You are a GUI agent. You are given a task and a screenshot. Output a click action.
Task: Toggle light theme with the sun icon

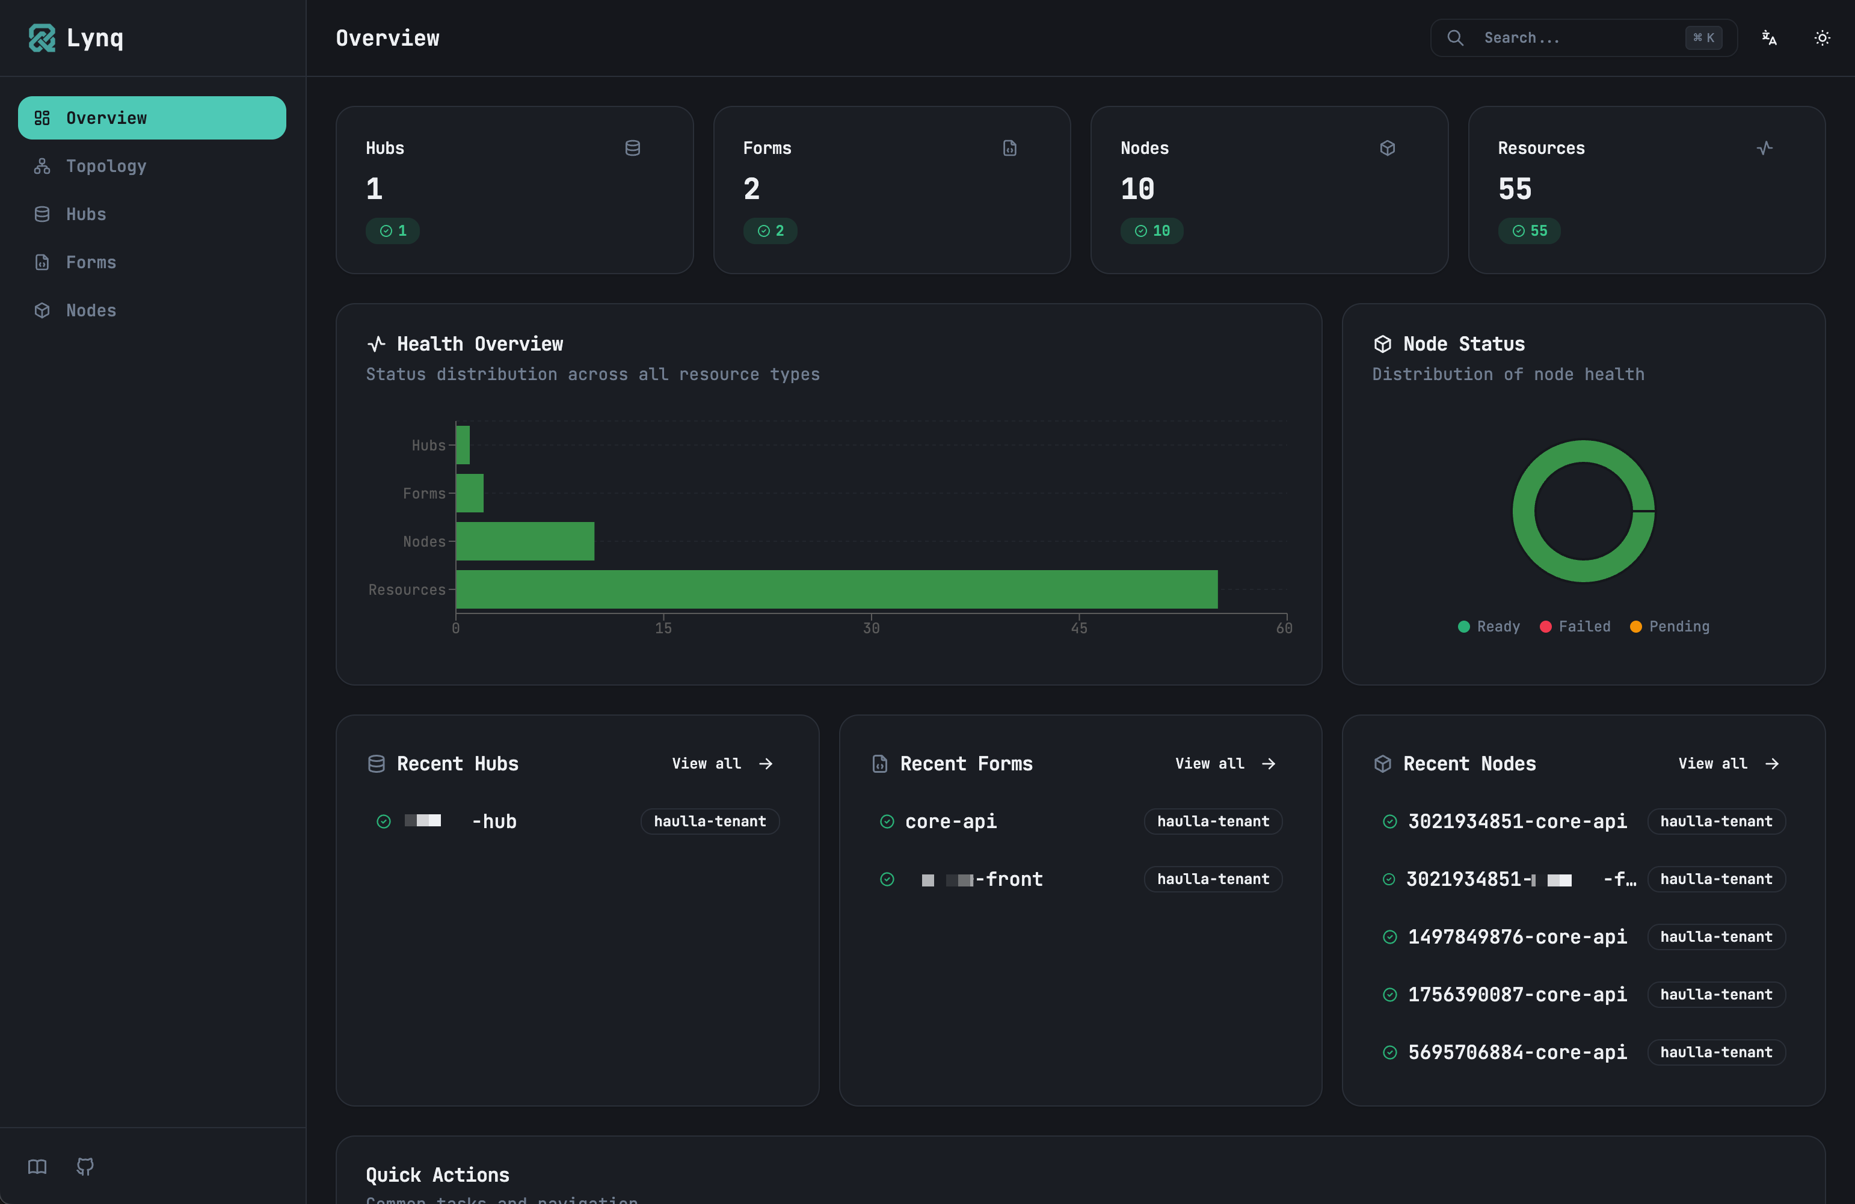point(1821,37)
